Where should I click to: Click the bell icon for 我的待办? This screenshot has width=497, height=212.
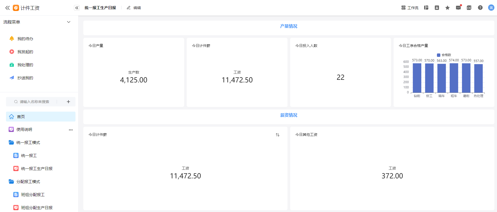point(12,39)
